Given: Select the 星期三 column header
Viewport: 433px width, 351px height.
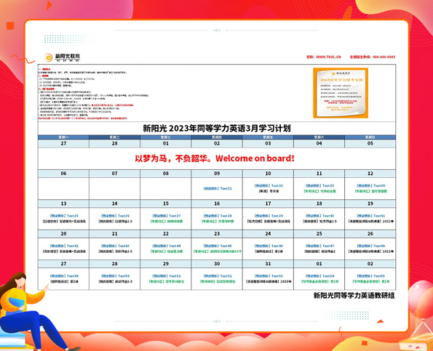Looking at the screenshot, I should pos(166,137).
